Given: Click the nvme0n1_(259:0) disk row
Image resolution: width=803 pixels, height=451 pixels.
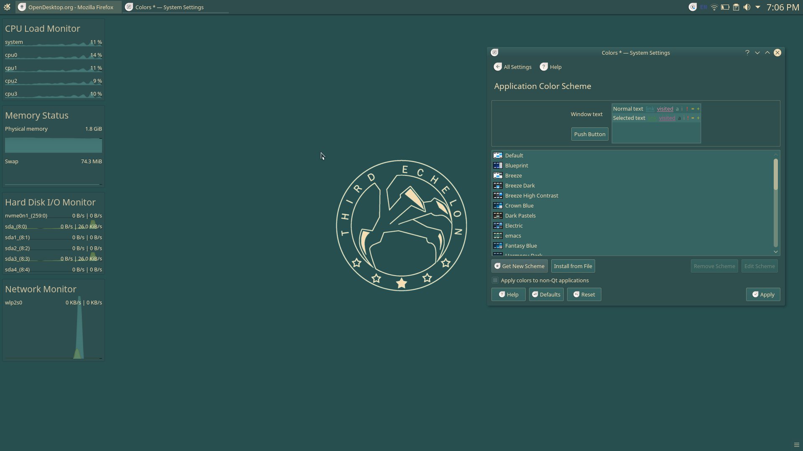Looking at the screenshot, I should 54,216.
